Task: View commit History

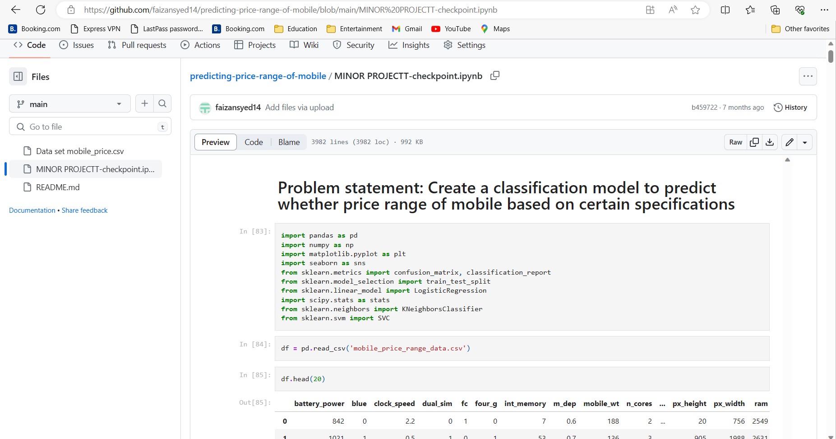Action: tap(790, 107)
